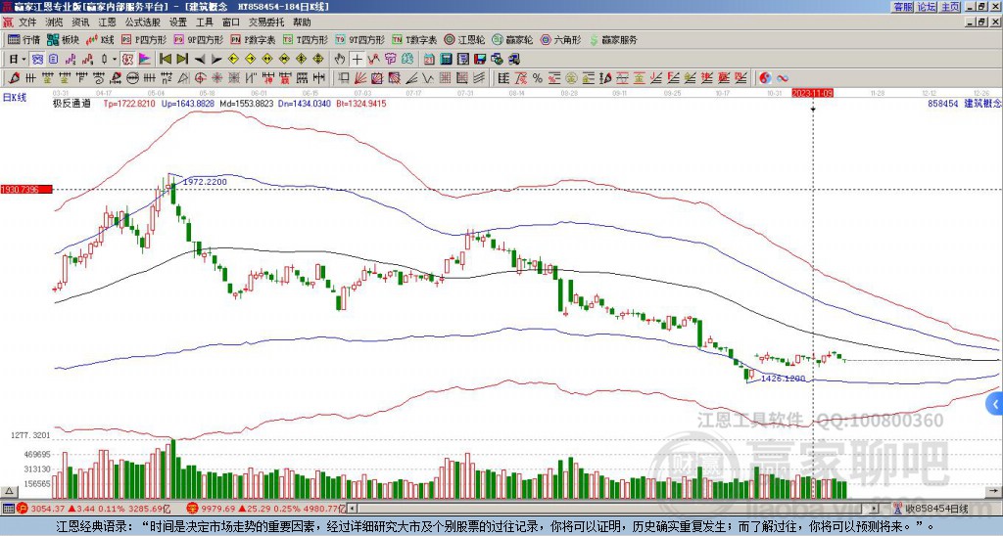Click the 建筑概念 stock name link
The height and width of the screenshot is (536, 1003).
point(982,103)
